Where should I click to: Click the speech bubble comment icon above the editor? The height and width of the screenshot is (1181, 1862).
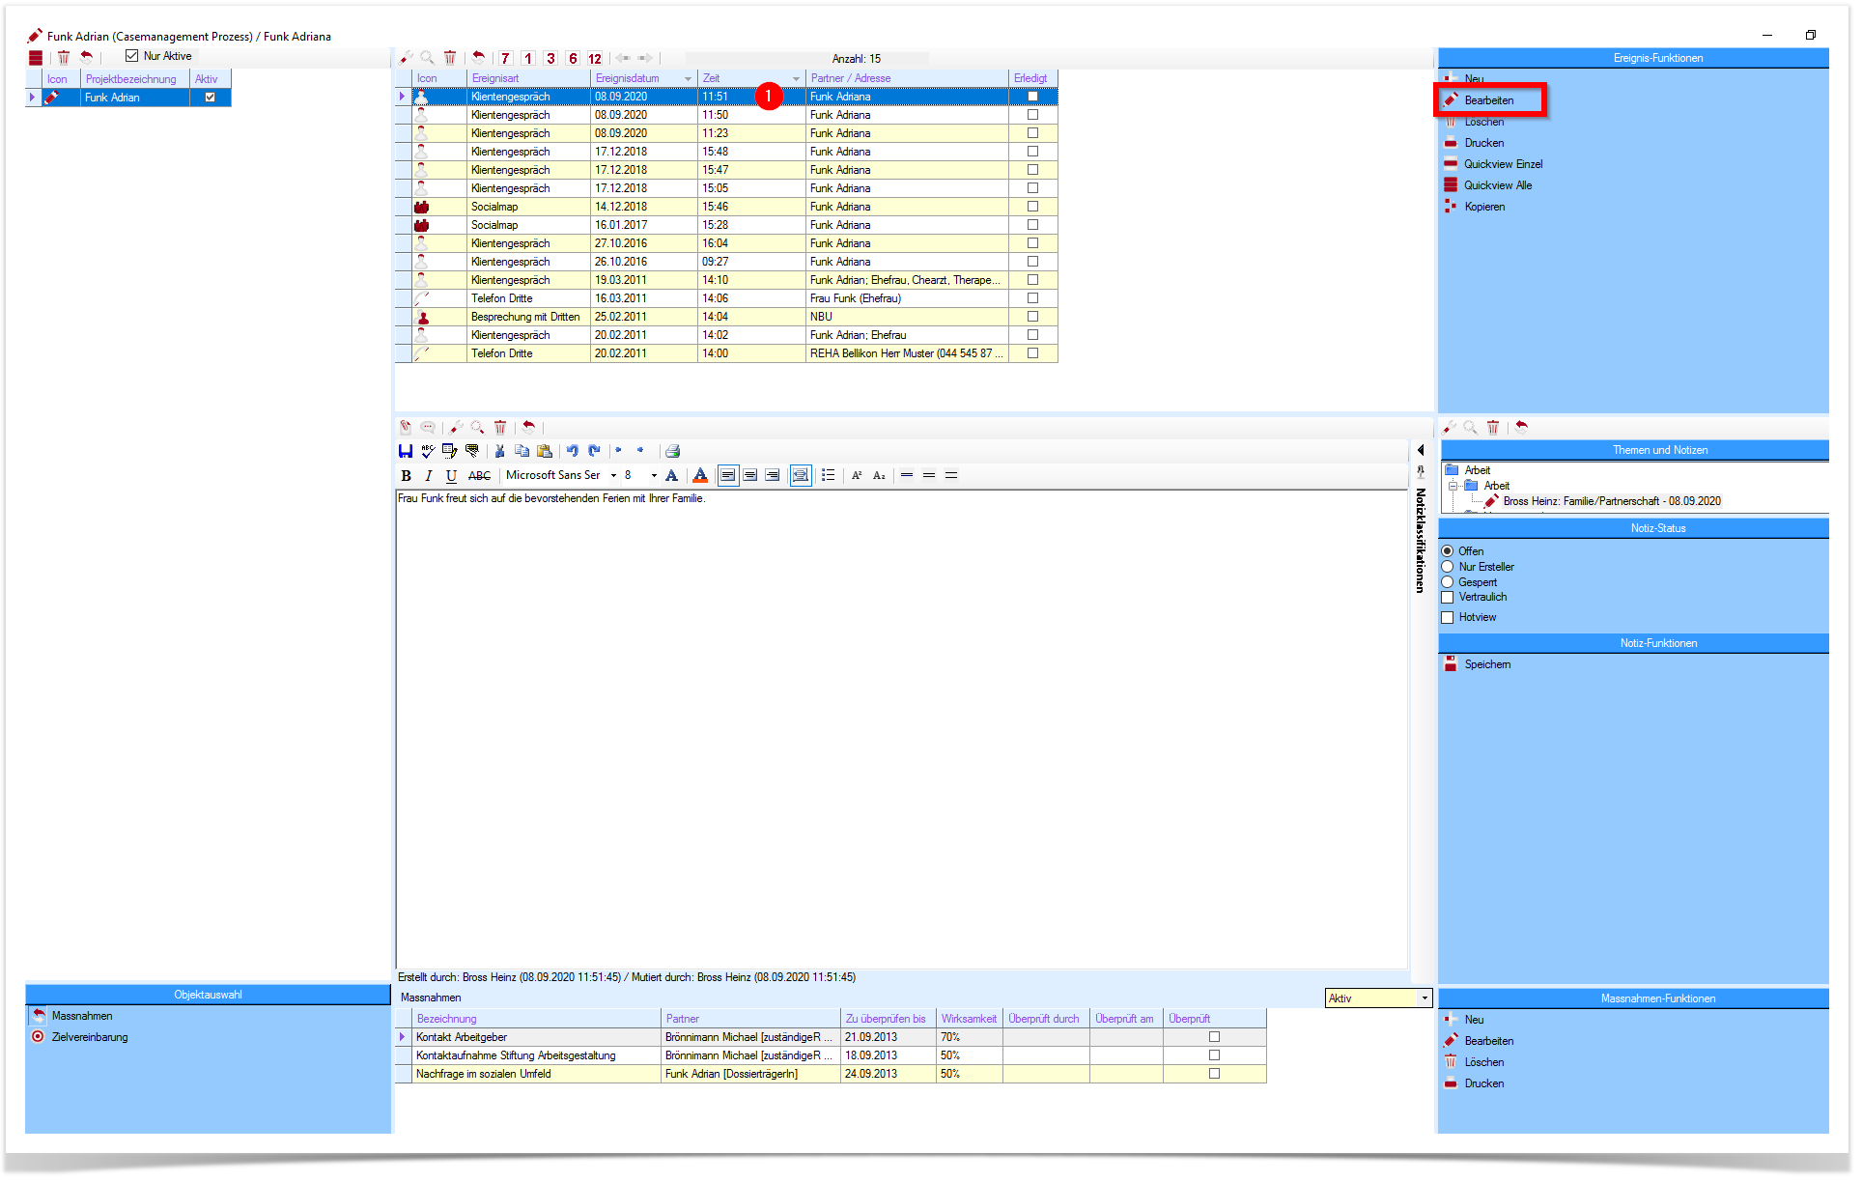pos(428,427)
